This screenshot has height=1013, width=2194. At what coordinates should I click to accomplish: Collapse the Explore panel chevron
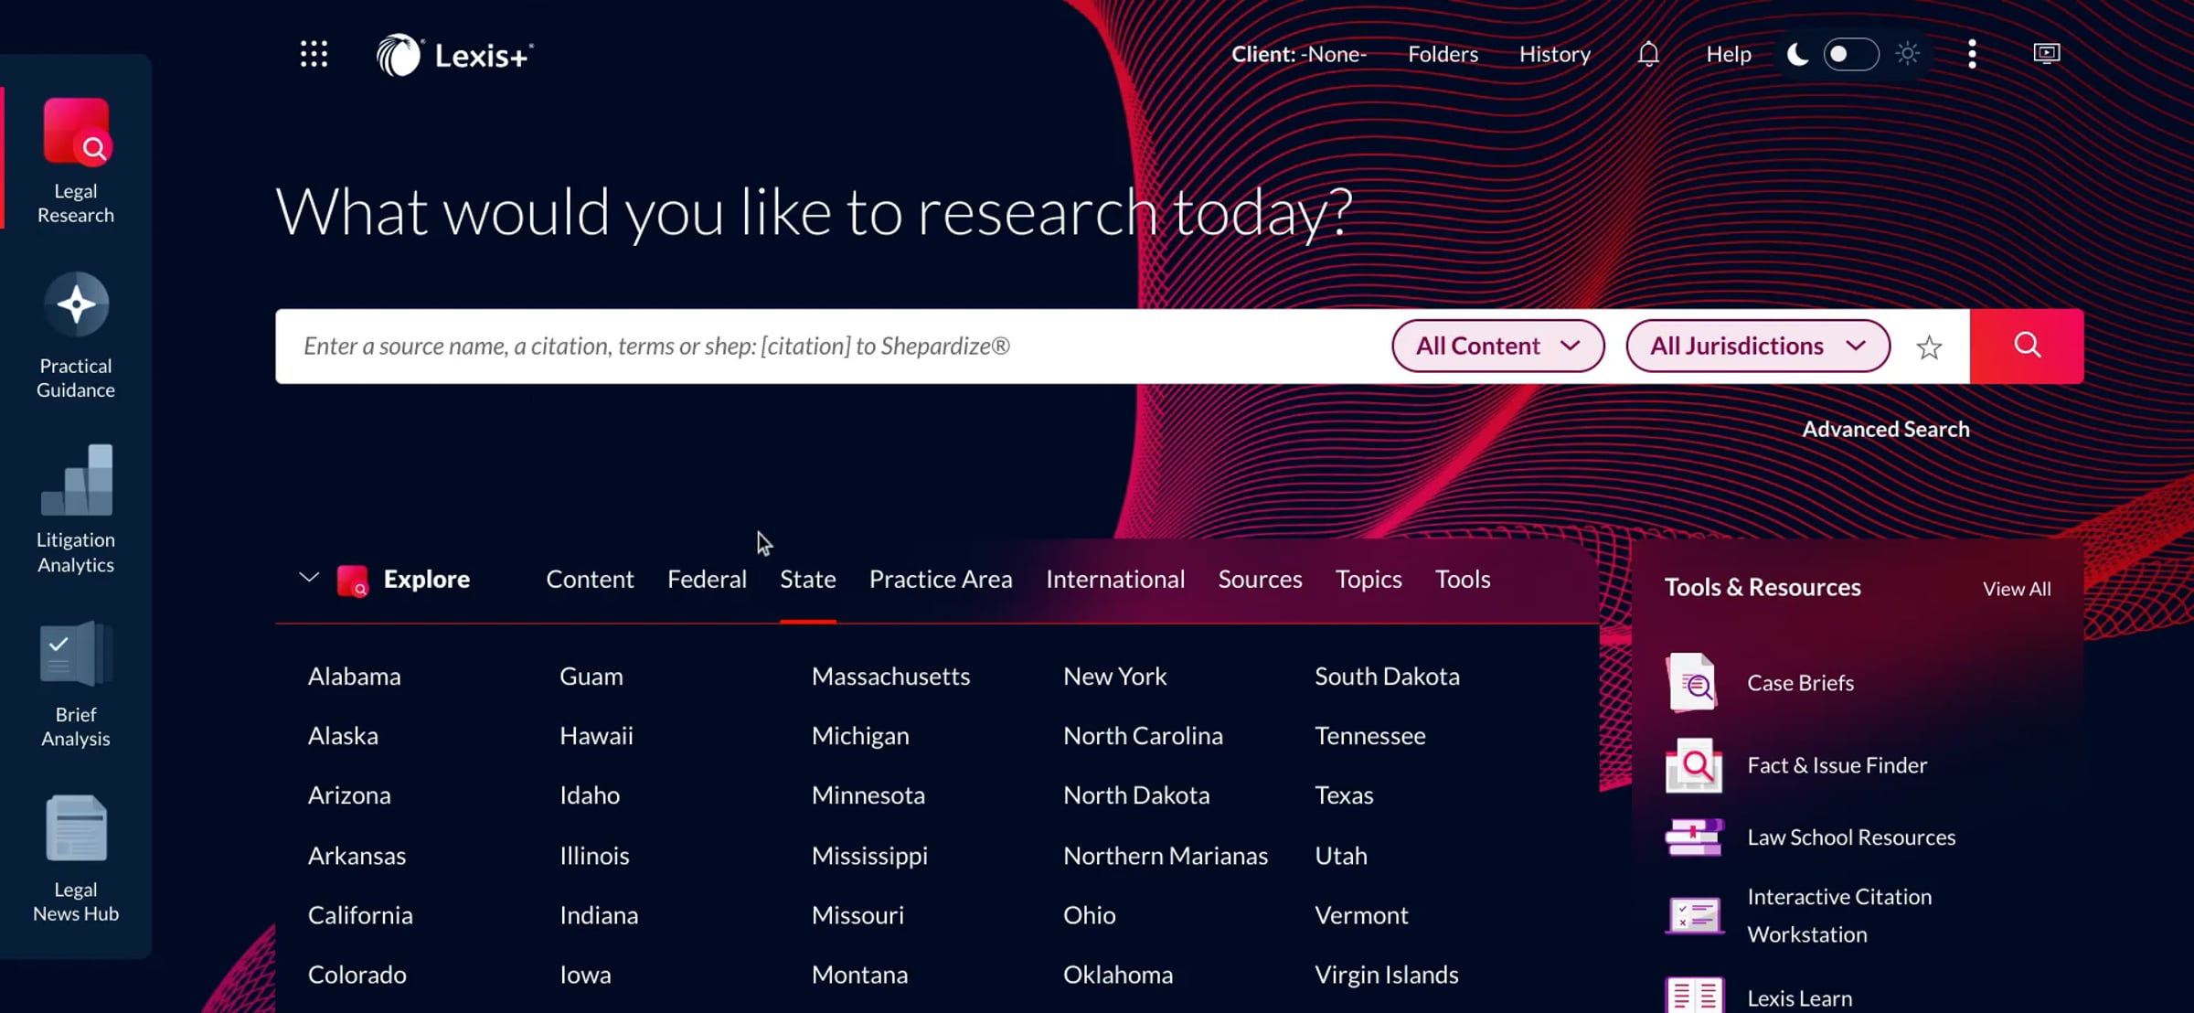pyautogui.click(x=309, y=579)
